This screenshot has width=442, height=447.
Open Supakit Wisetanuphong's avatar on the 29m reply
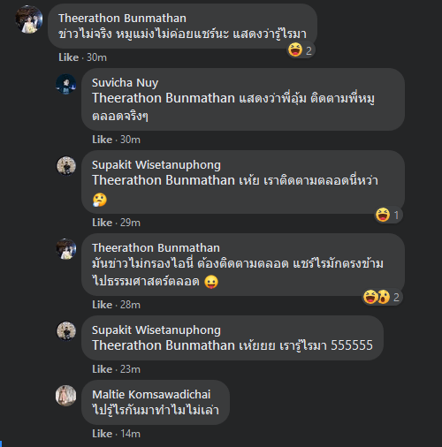point(66,166)
